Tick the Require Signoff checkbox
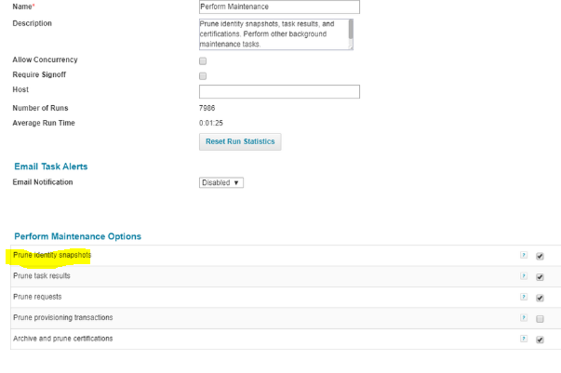561x373 pixels. click(203, 75)
